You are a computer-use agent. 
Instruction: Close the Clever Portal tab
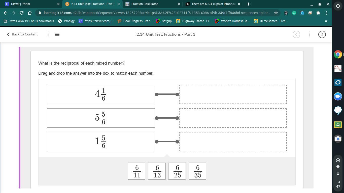click(x=58, y=4)
